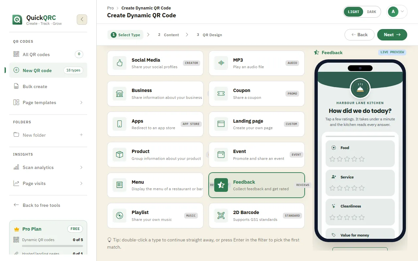The width and height of the screenshot is (418, 261).
Task: Click the Feedback star icon in the type grid
Action: coord(221,185)
